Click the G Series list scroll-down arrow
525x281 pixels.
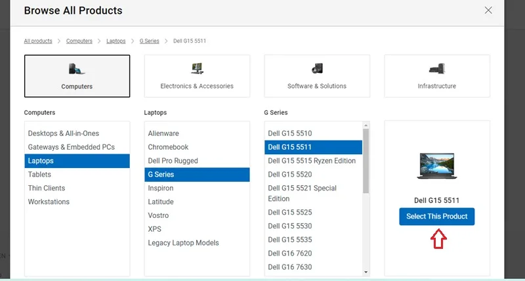click(x=366, y=272)
